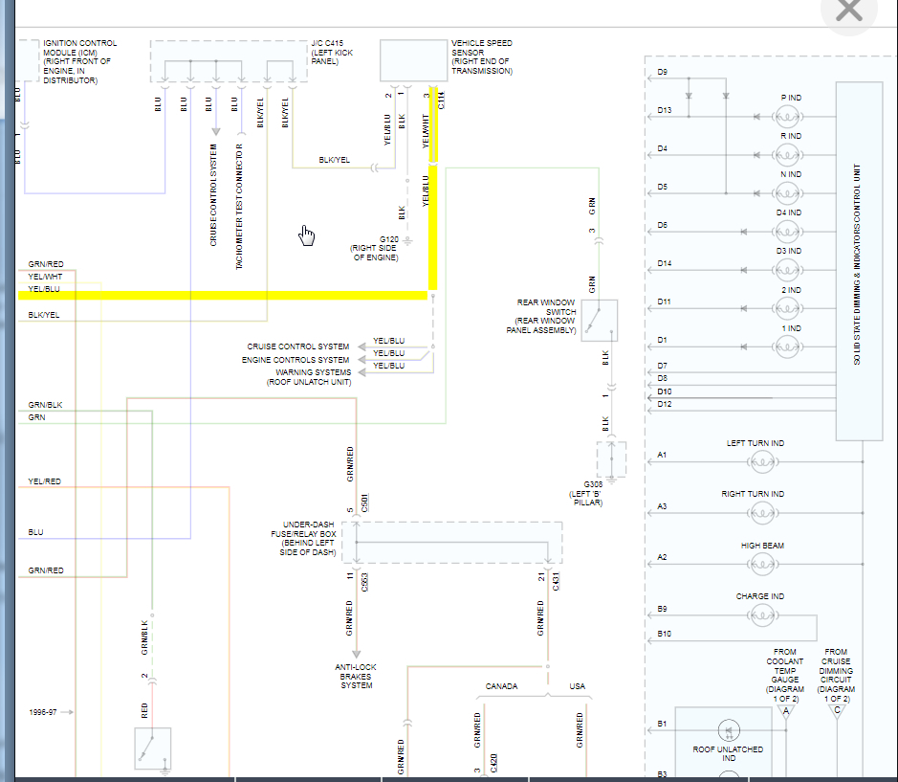This screenshot has width=898, height=782.
Task: Click the vertical 'SOLID STATE DIMMING & INDICATORS CONTROL UNIT' text
Action: click(857, 264)
